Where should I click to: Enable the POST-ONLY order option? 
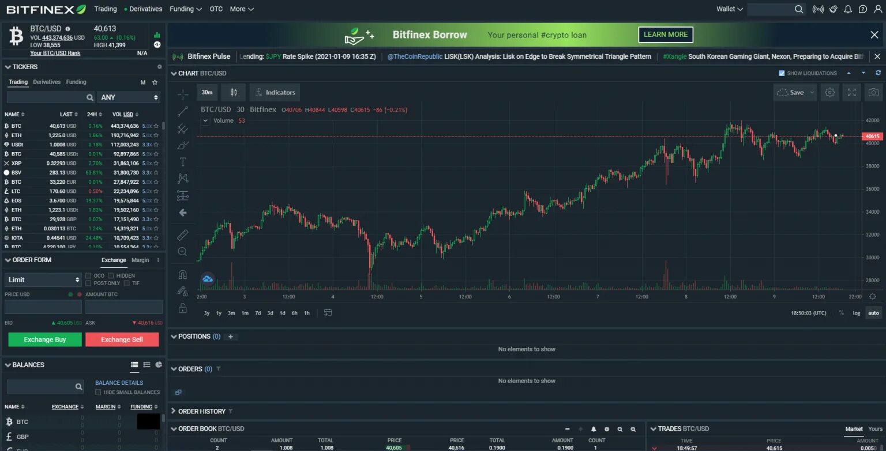tap(88, 283)
